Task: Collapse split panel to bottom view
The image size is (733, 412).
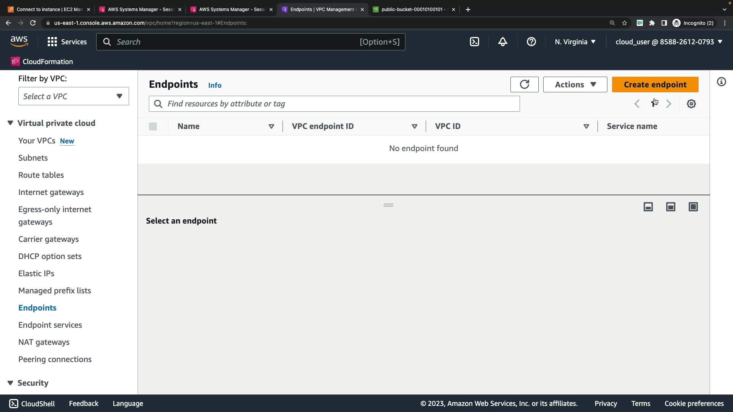Action: [648, 207]
